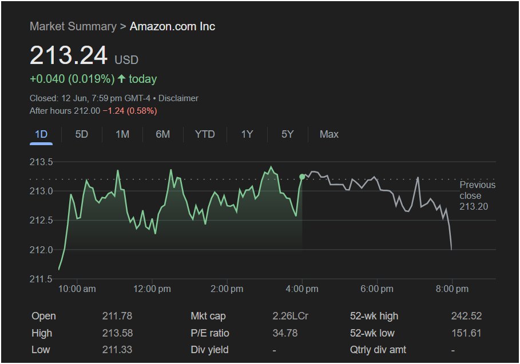Image resolution: width=520 pixels, height=364 pixels.
Task: Open the Max range chart tab
Action: 329,134
